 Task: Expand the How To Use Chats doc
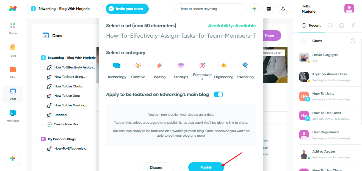(x=42, y=86)
